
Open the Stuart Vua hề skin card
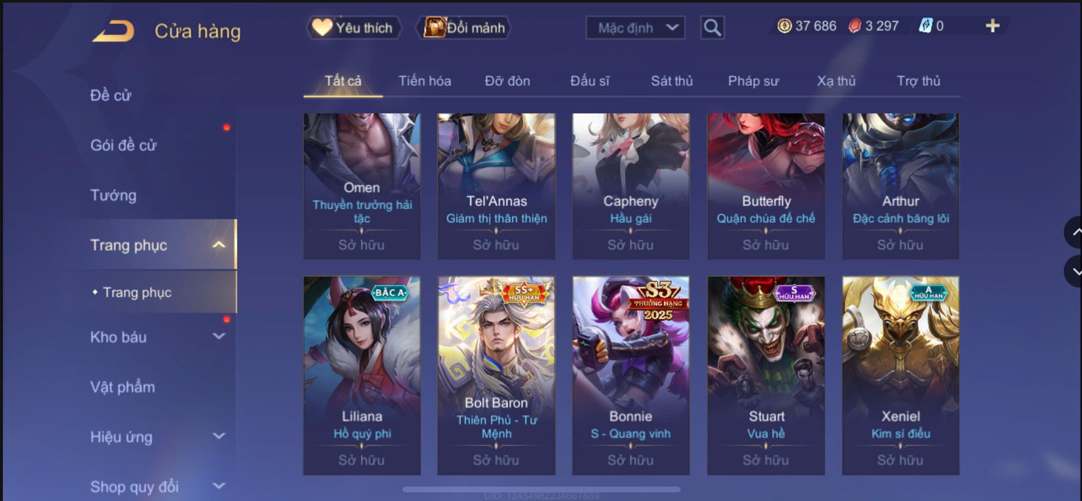[766, 375]
